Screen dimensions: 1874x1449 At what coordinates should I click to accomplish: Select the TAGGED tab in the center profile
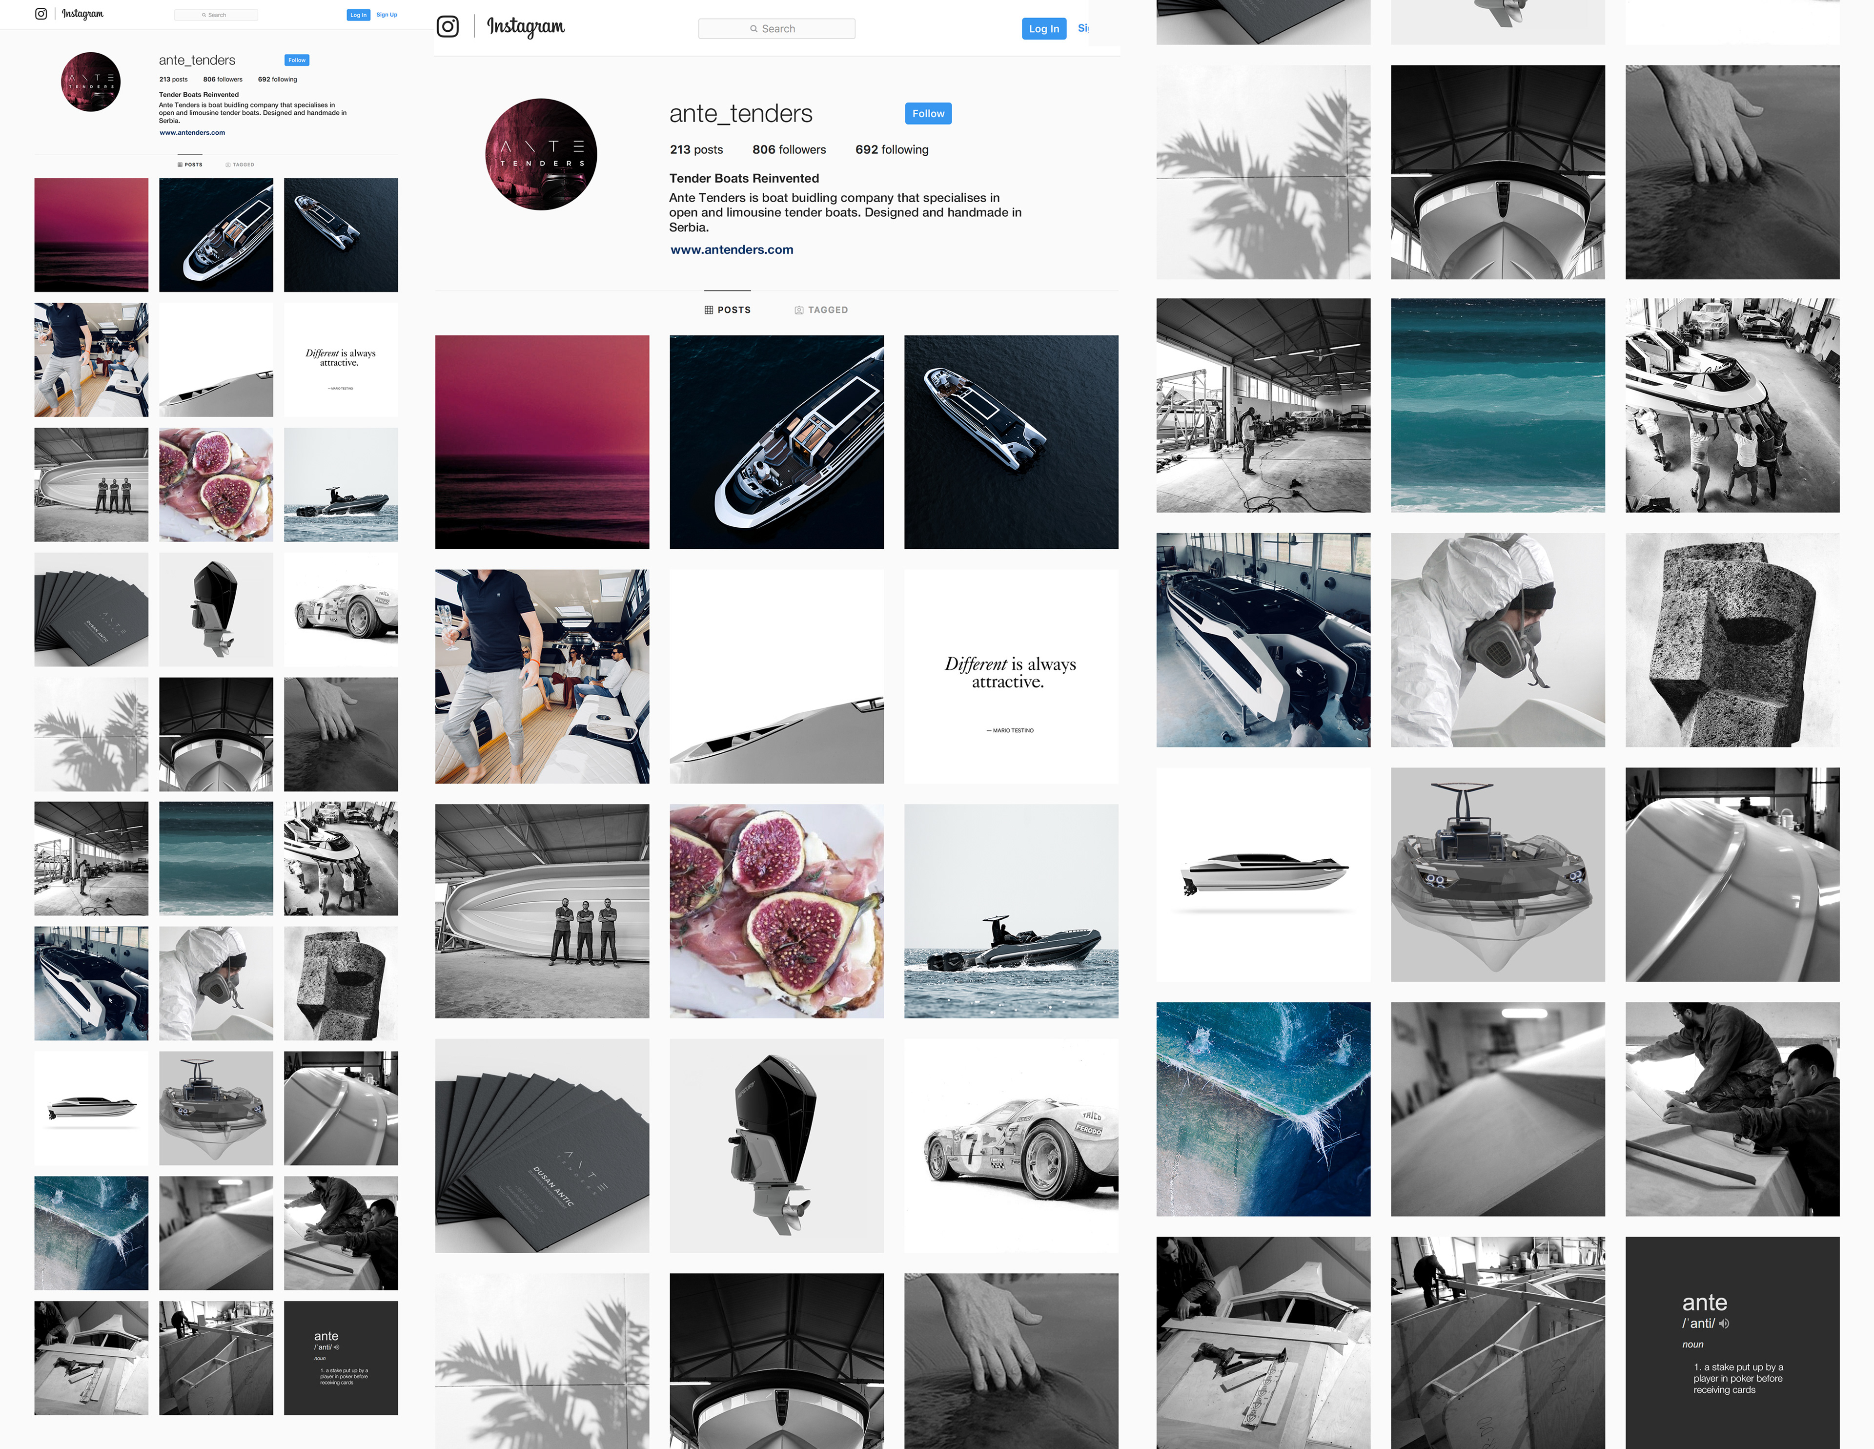click(821, 310)
